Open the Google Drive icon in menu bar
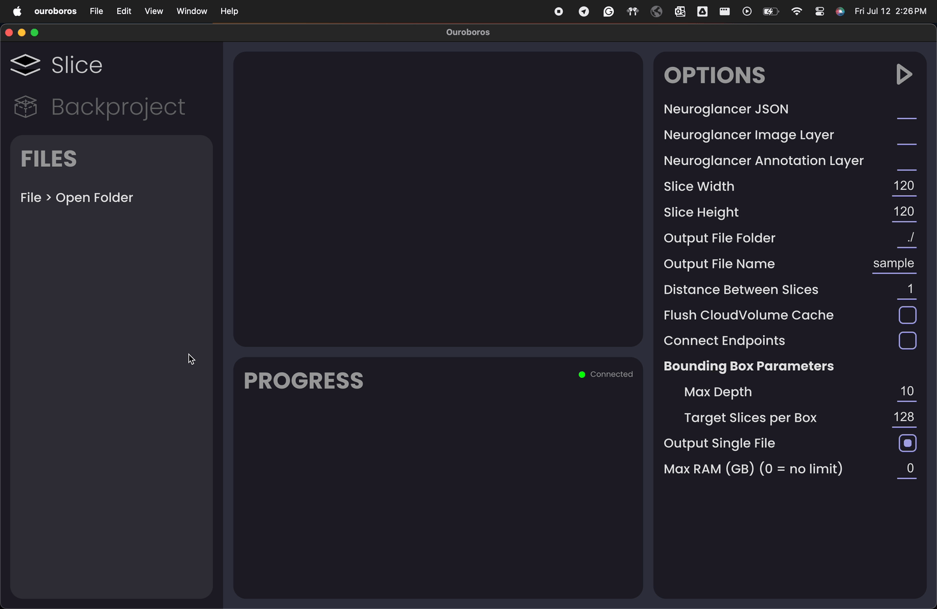Screen dimensions: 937x609 point(702,11)
